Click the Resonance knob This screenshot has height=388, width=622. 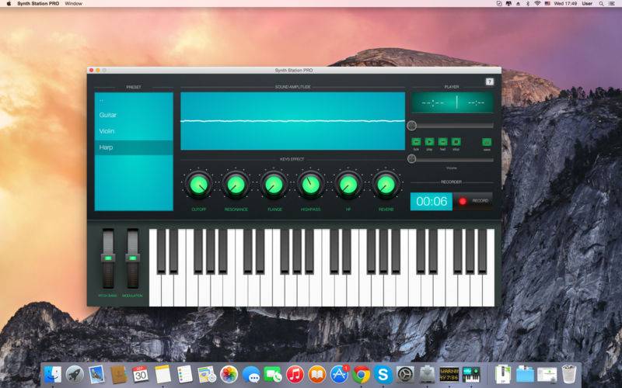[236, 185]
